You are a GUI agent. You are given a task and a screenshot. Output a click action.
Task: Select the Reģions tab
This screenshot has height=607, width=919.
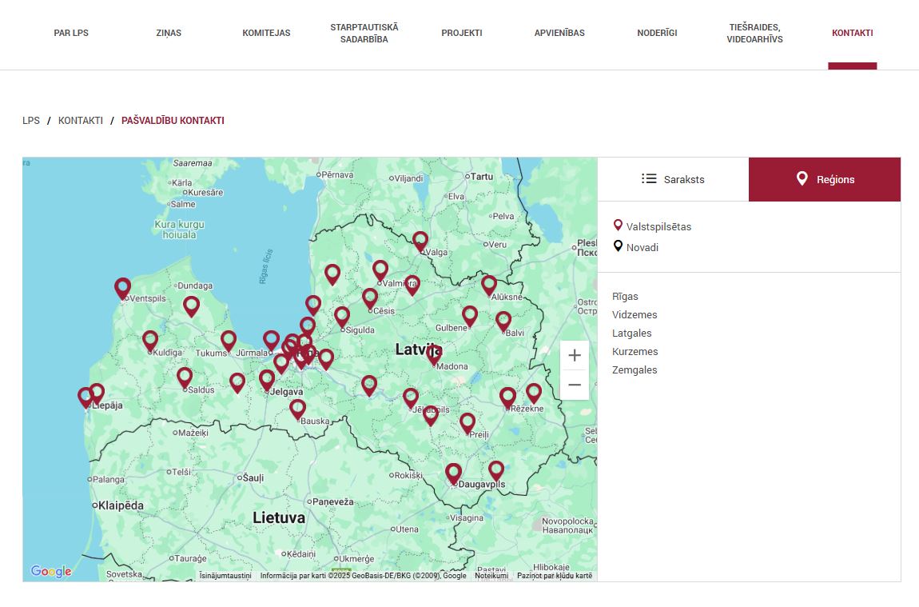(x=825, y=179)
